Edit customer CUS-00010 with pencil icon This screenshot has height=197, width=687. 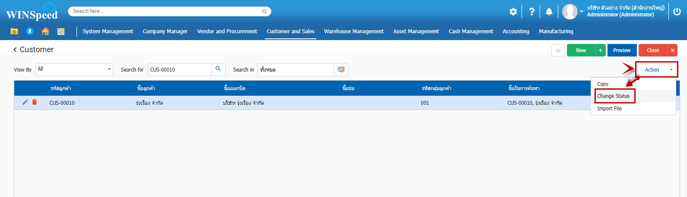pos(25,102)
